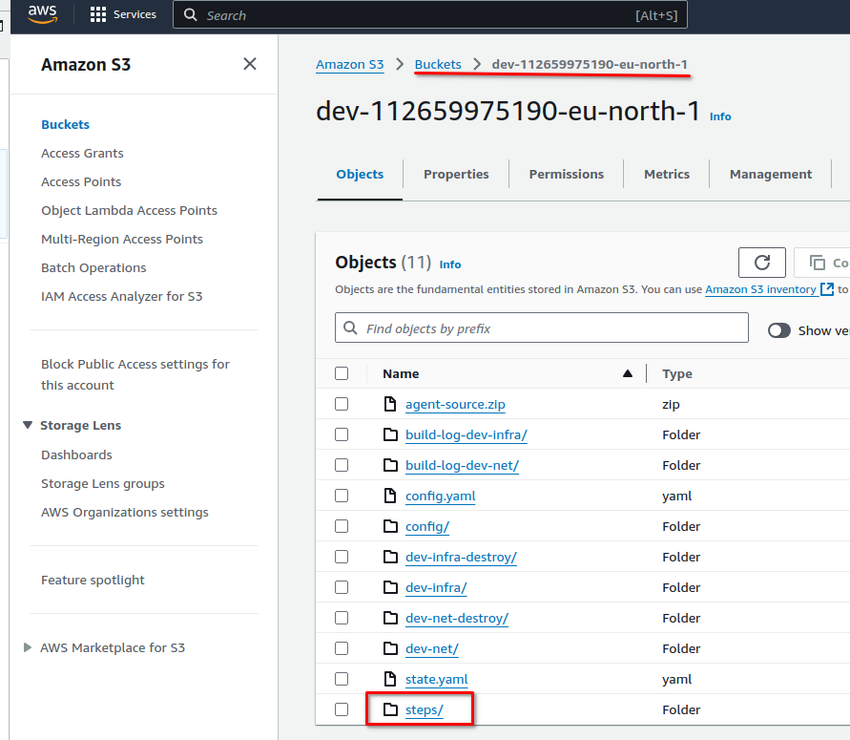Select the build-log-dev-infra/ row checkbox

coord(342,434)
